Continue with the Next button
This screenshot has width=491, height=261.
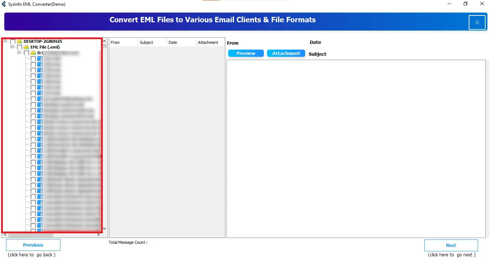click(451, 246)
